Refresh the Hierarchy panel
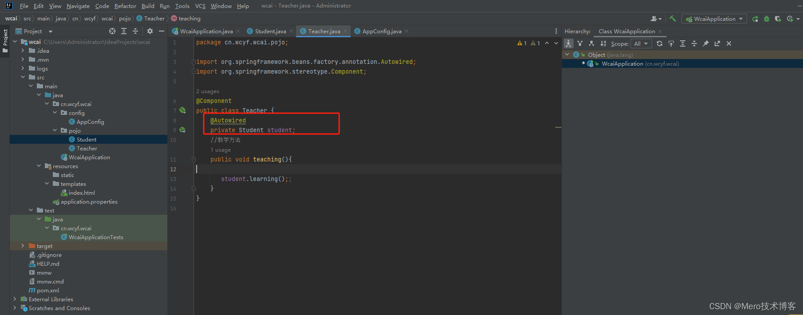803x315 pixels. click(x=660, y=43)
